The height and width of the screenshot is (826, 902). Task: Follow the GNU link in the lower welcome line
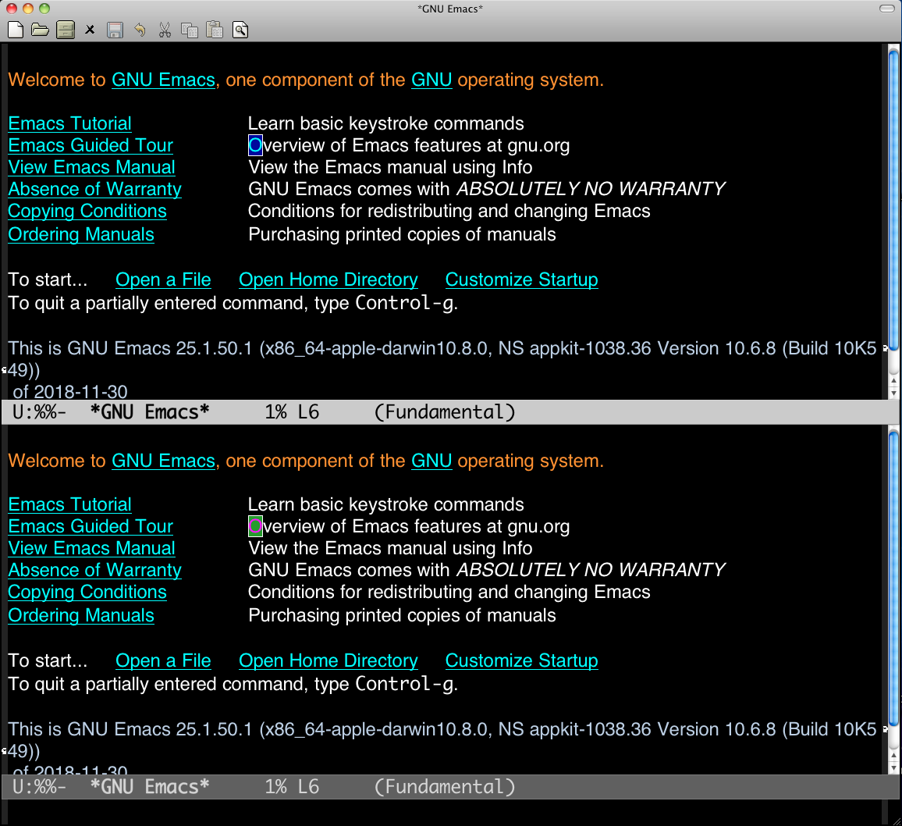tap(431, 461)
